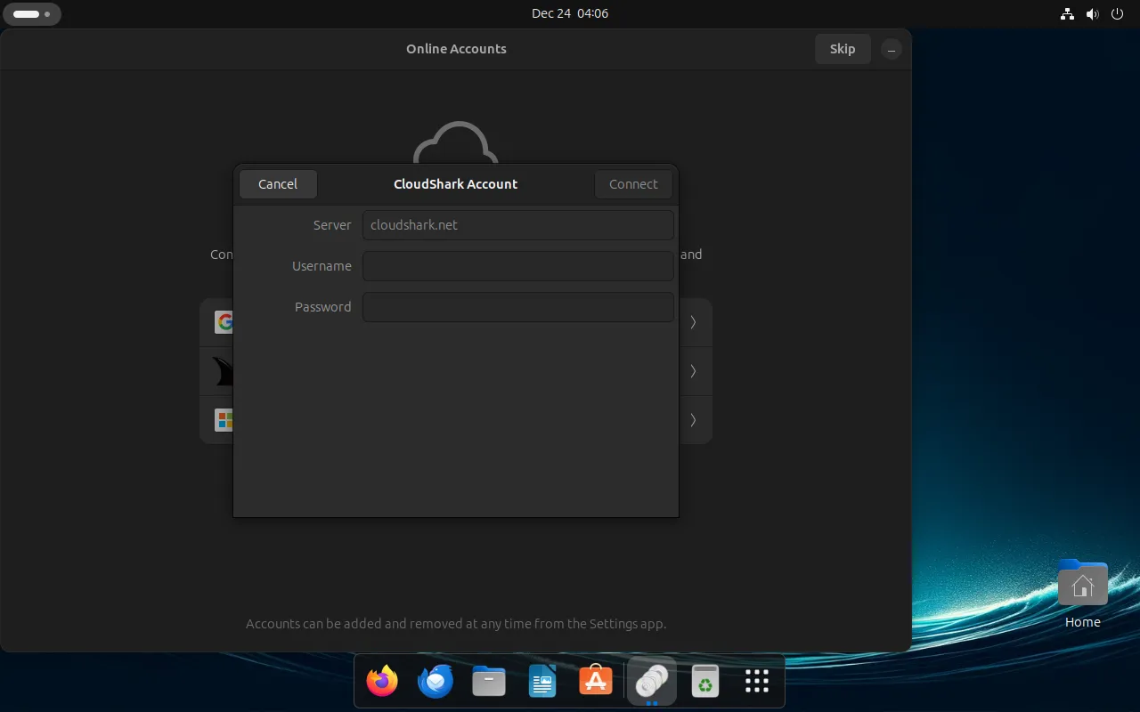Click the running setup app dock icon
The width and height of the screenshot is (1140, 712).
pos(651,682)
